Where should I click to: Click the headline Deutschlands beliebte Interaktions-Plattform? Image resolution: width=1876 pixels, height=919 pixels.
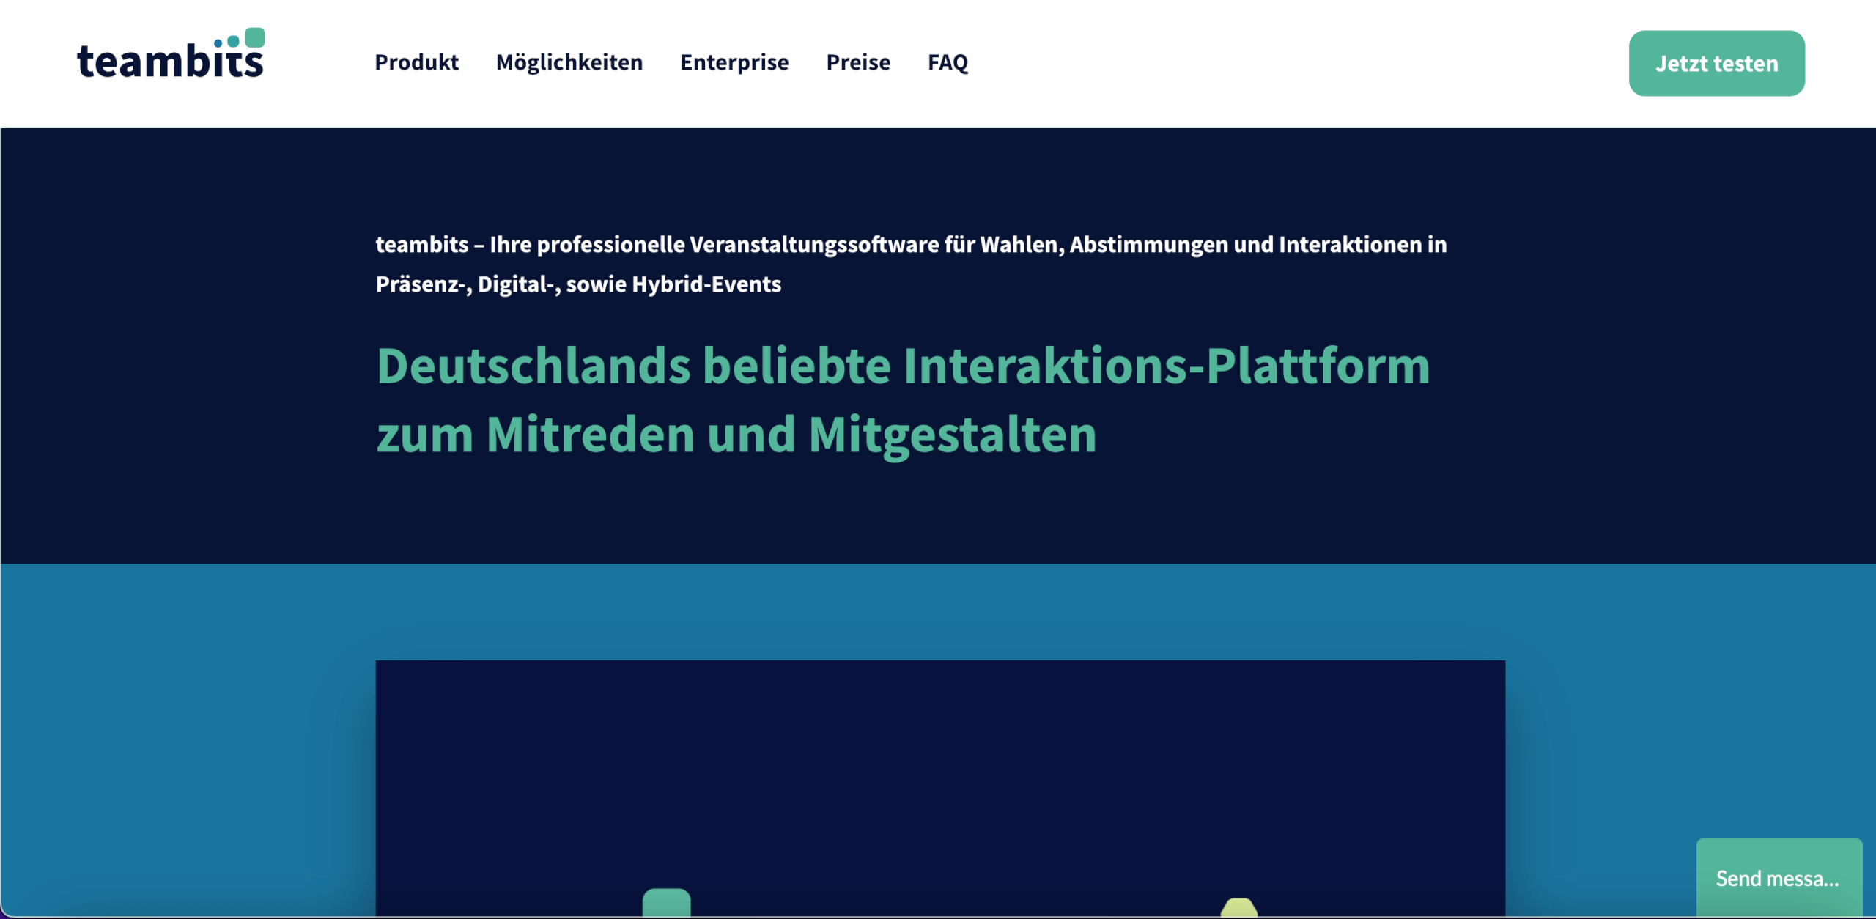tap(903, 400)
